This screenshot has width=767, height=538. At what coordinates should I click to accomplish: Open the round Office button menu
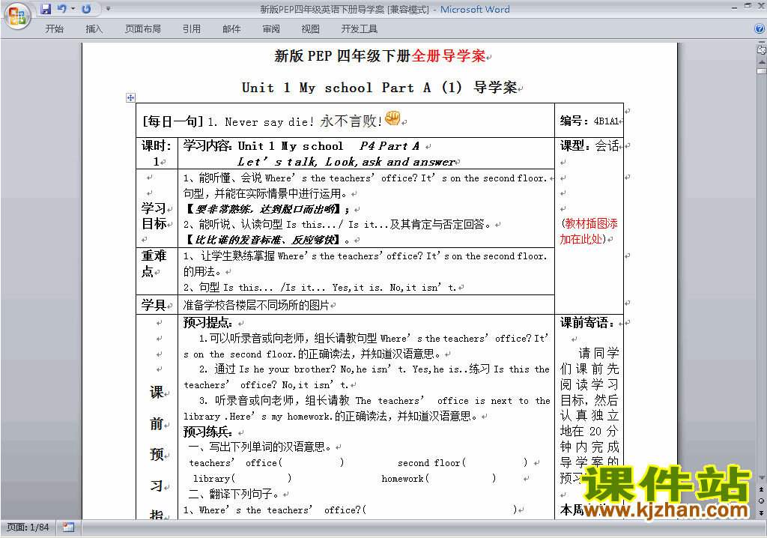(x=17, y=15)
